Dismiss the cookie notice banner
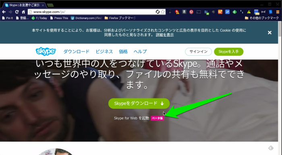This screenshot has width=282, height=155. click(270, 33)
